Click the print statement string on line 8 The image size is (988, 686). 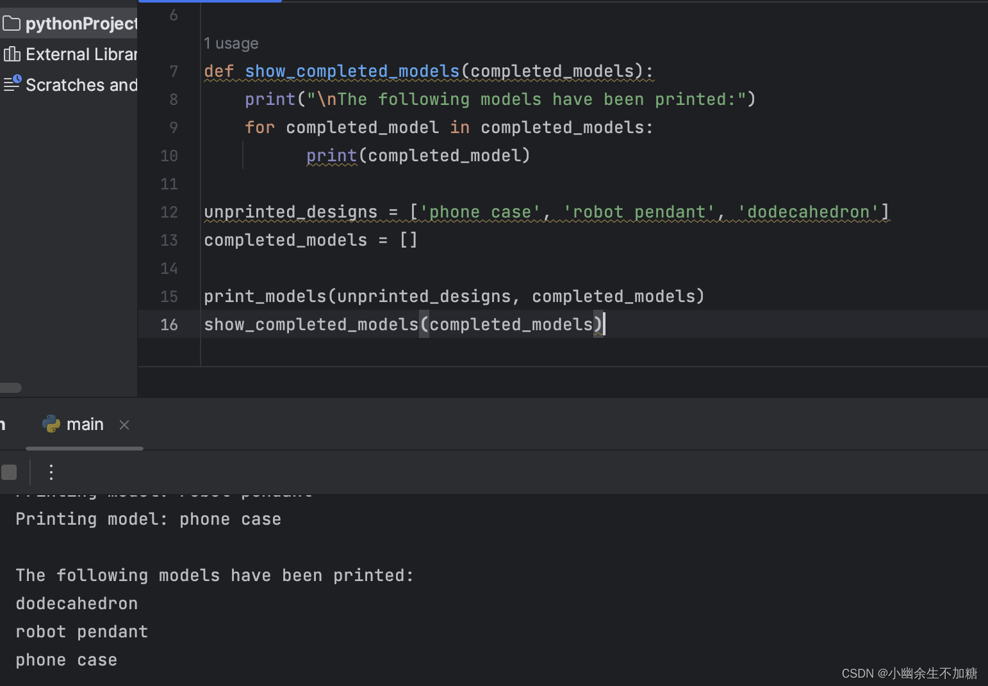pyautogui.click(x=526, y=99)
